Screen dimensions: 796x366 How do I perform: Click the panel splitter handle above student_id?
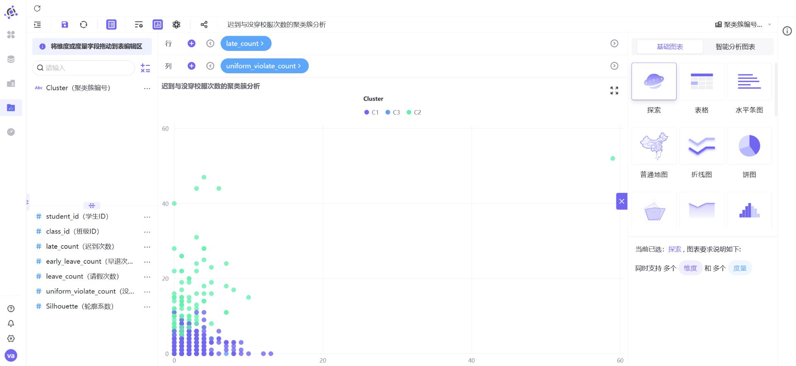click(x=92, y=205)
